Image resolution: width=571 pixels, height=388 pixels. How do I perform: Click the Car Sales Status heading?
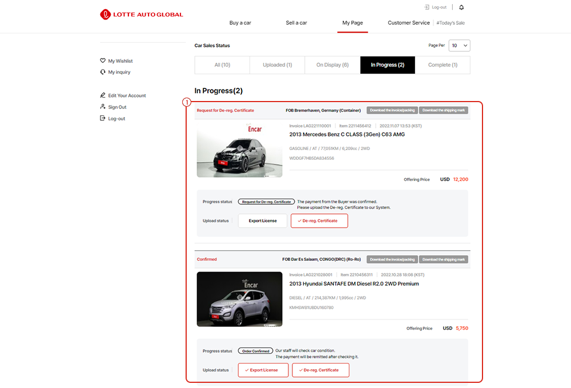pos(212,46)
